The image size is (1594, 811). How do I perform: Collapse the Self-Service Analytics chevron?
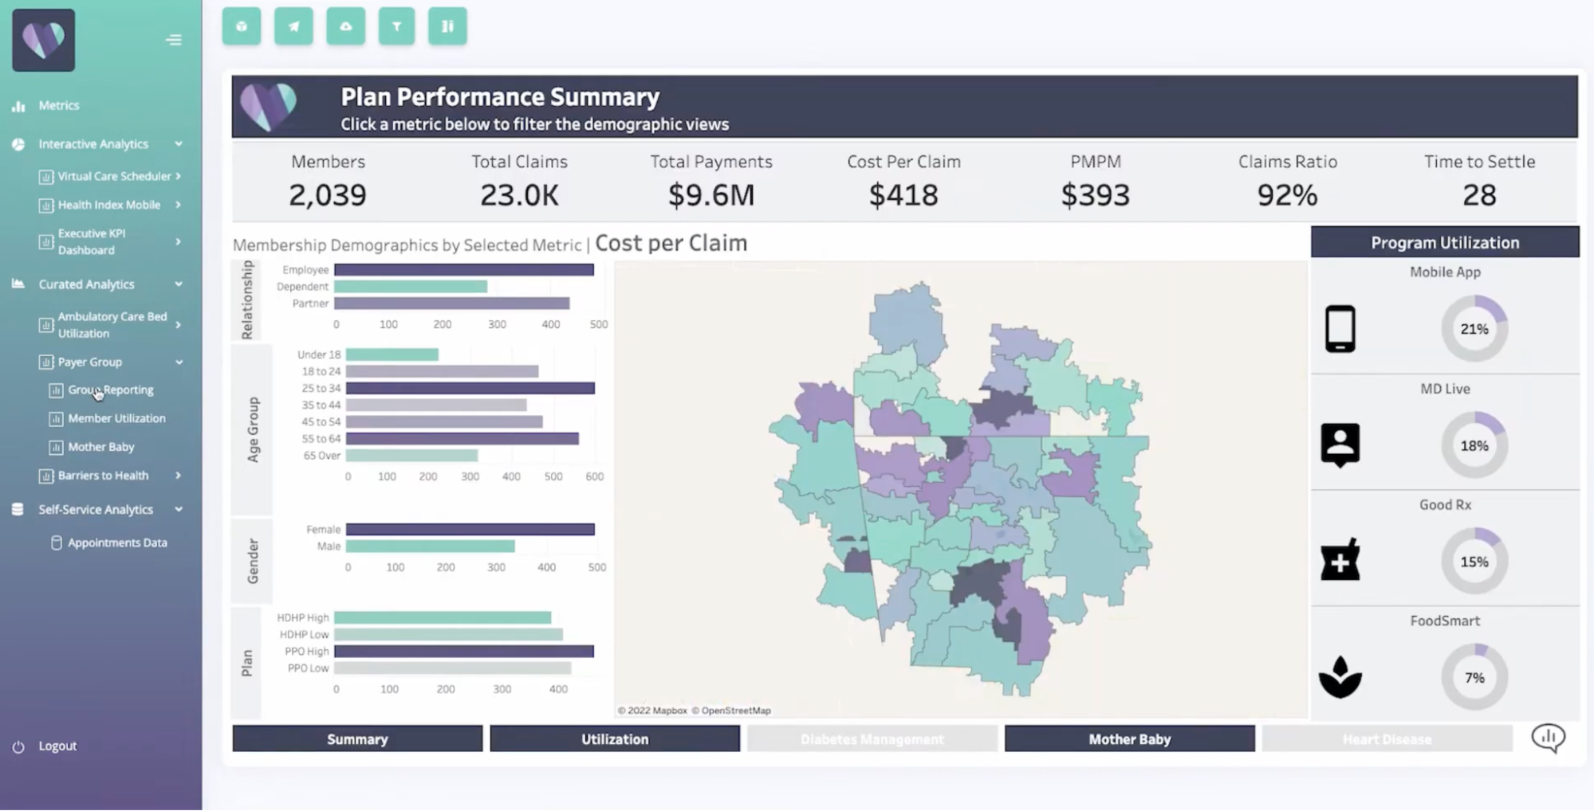pos(179,509)
